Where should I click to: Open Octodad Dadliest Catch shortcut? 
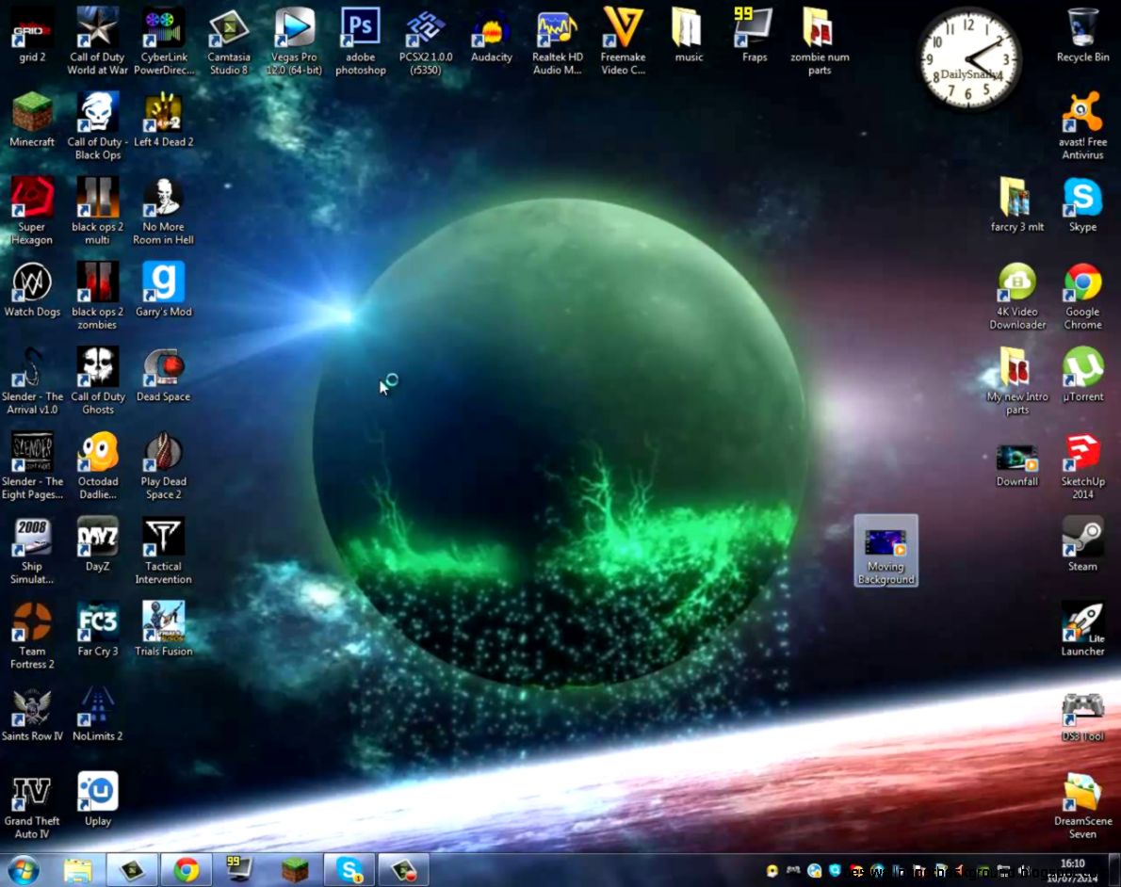[x=97, y=464]
